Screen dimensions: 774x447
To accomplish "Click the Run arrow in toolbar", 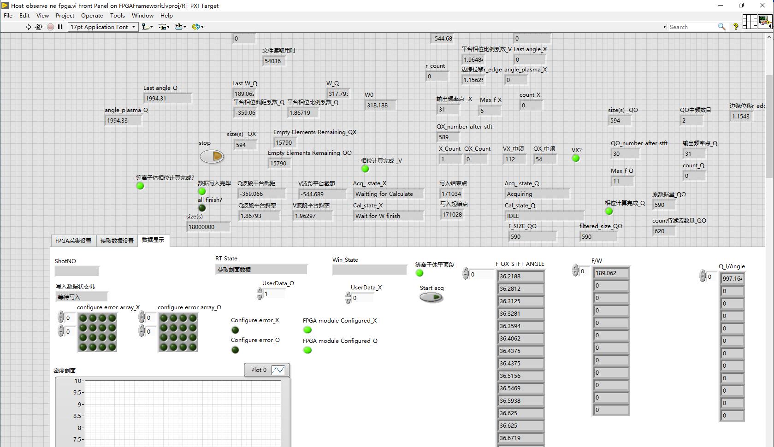I will coord(29,27).
